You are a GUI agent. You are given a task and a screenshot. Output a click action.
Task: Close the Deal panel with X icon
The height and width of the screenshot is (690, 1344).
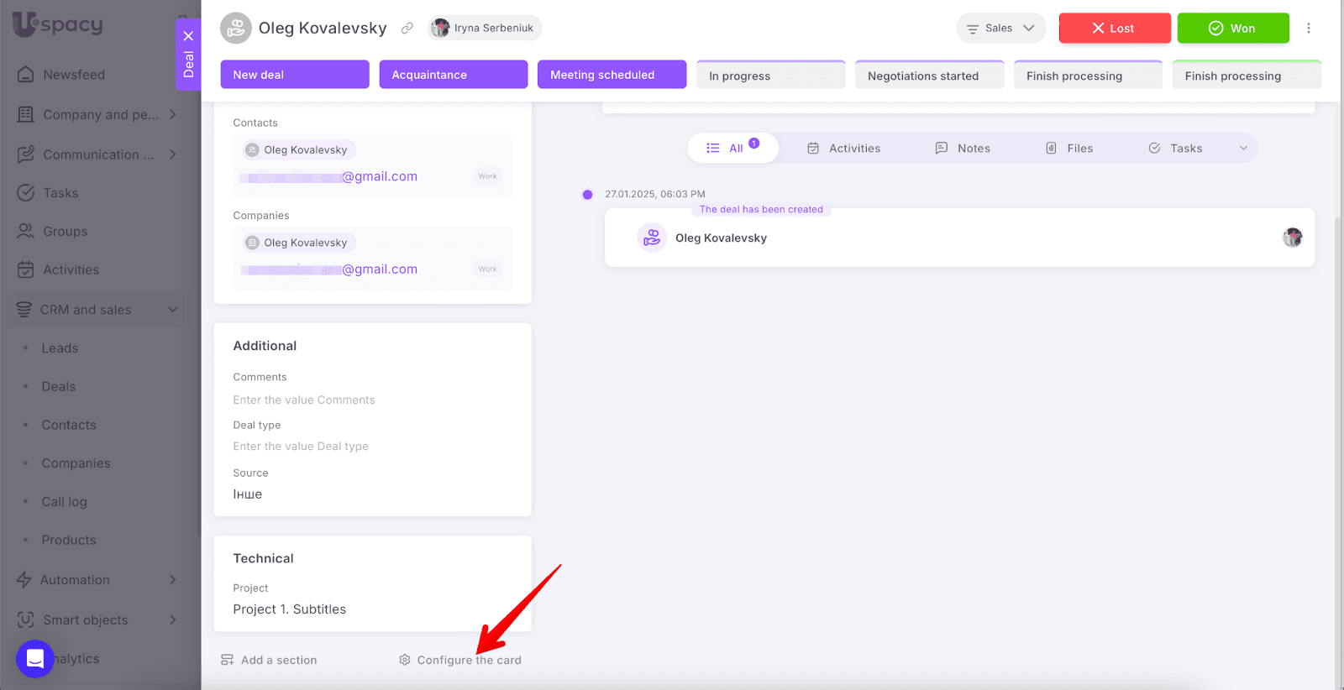tap(188, 36)
